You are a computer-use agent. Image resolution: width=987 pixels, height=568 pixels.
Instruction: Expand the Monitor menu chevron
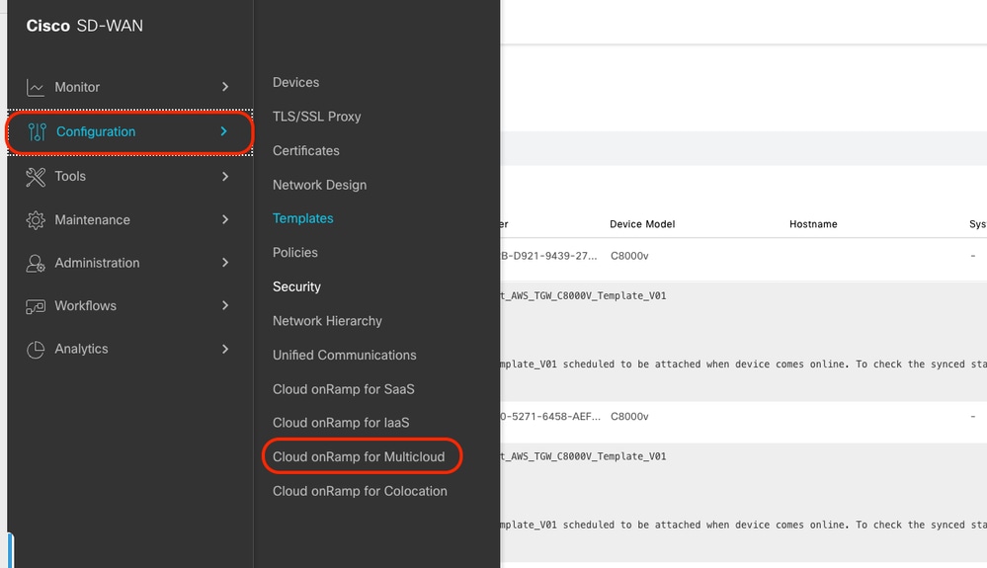click(x=224, y=87)
